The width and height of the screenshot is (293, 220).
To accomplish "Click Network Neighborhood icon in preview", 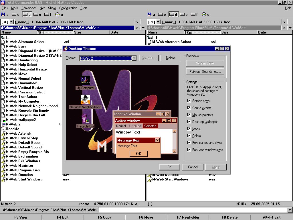I will [x=85, y=100].
